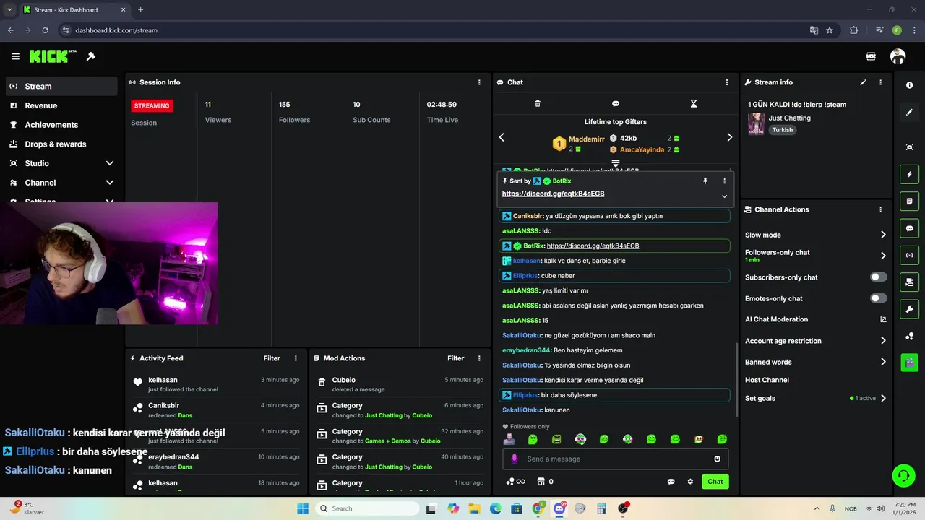925x520 pixels.
Task: Expand Set goals arrow
Action: click(x=883, y=398)
